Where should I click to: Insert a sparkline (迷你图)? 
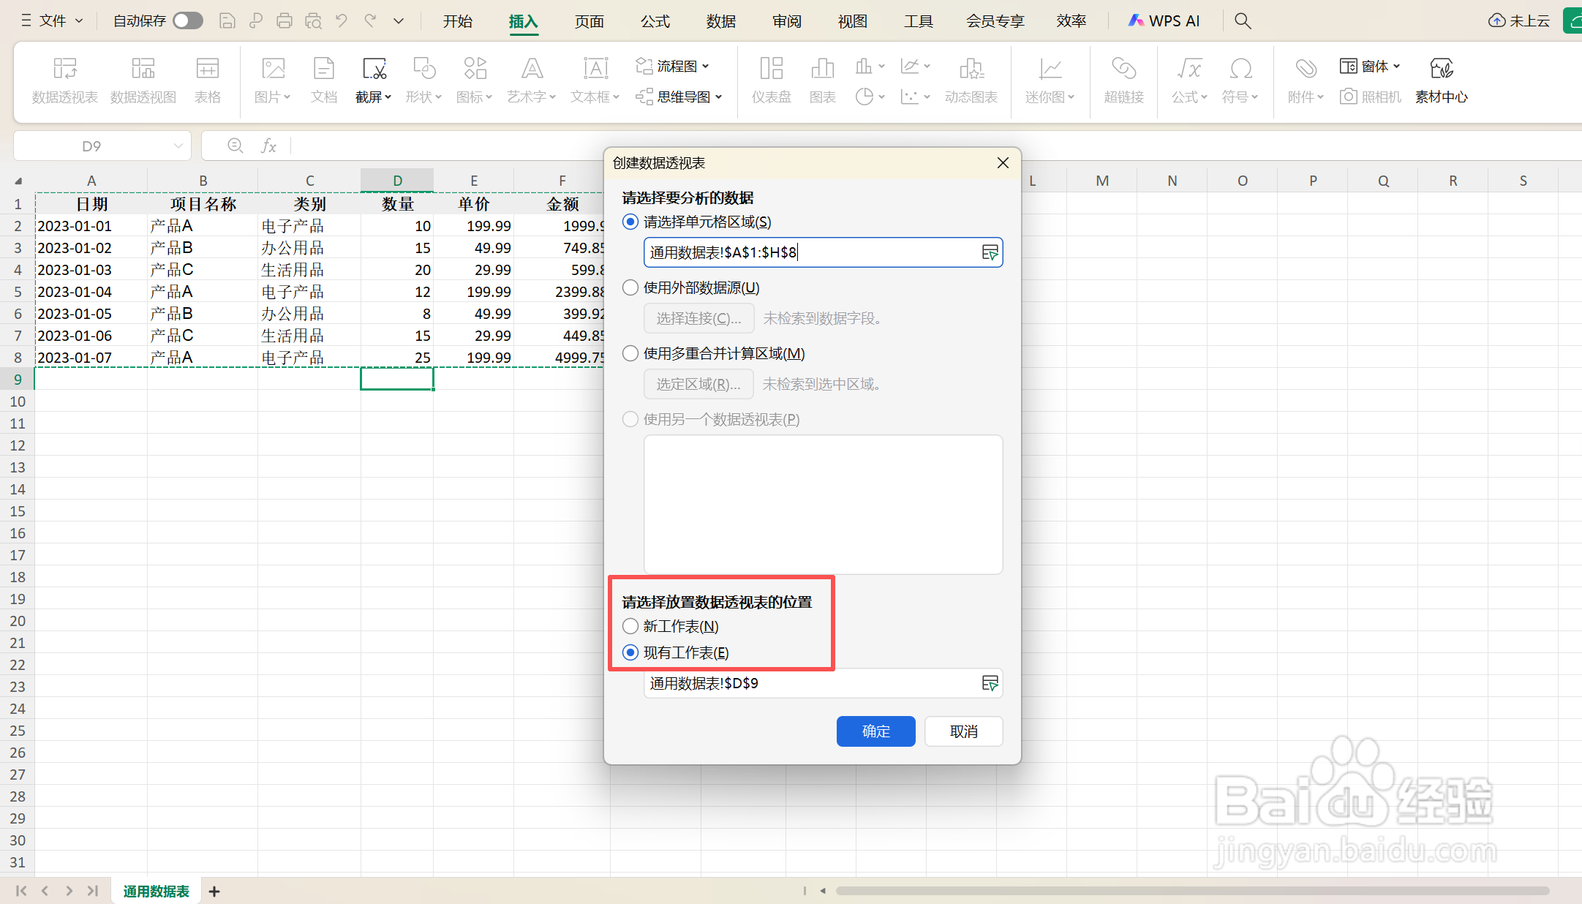1049,79
